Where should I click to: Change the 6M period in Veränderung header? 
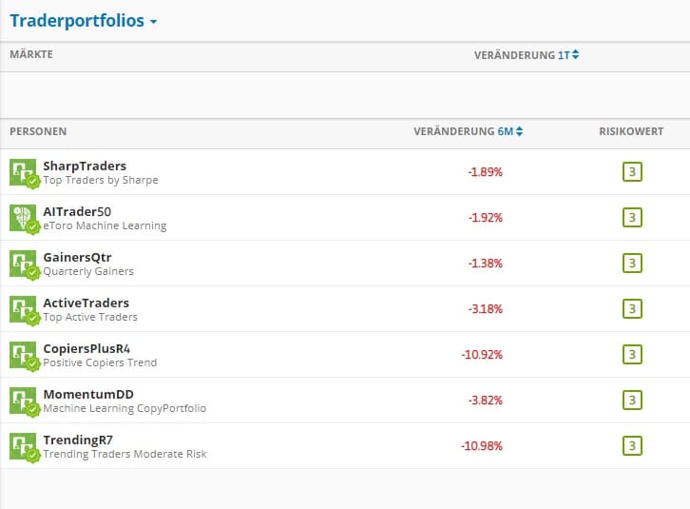click(511, 131)
